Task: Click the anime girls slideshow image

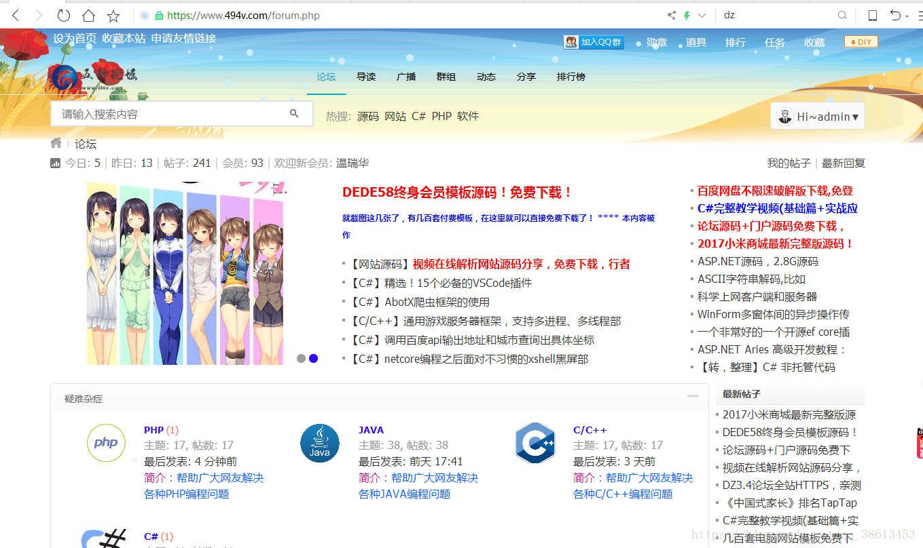Action: click(185, 273)
